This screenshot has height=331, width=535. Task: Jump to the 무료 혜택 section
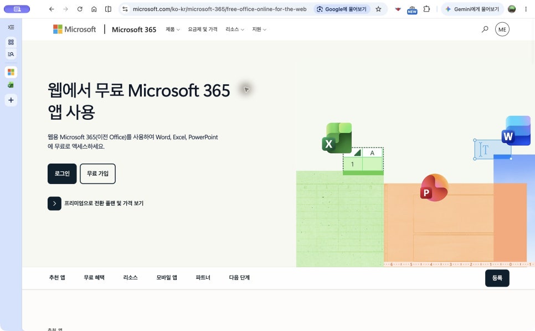pyautogui.click(x=94, y=277)
